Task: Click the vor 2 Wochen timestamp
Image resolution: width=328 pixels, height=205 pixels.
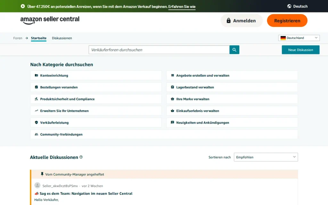Action: [92, 186]
